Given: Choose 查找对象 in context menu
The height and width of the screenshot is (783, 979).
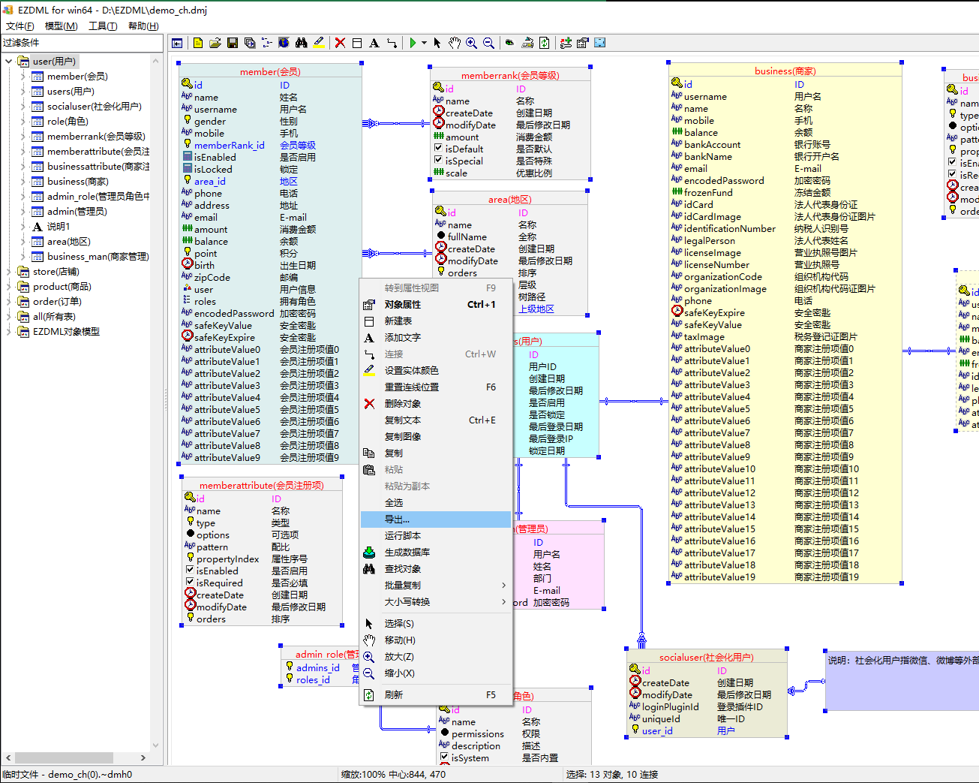Looking at the screenshot, I should tap(436, 568).
